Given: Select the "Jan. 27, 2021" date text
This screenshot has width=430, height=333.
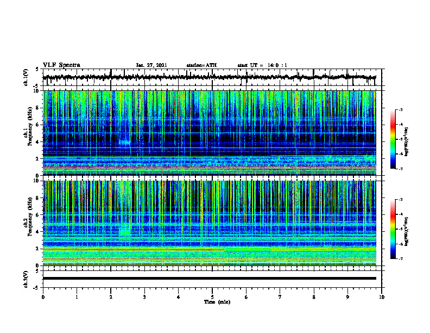Looking at the screenshot, I should (x=151, y=65).
